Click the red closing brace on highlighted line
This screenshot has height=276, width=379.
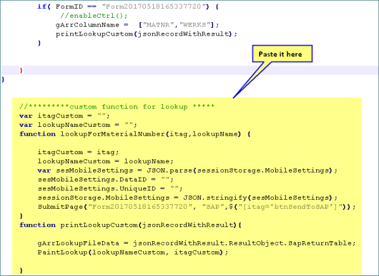(x=21, y=70)
